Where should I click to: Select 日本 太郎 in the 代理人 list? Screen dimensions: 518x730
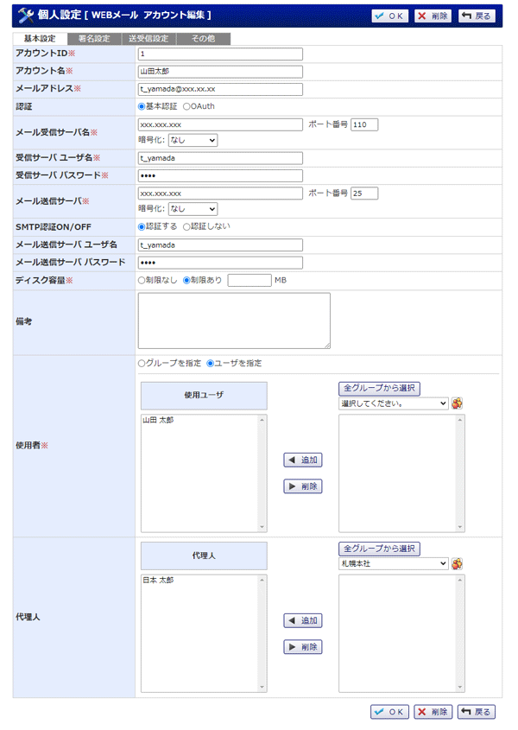158,580
